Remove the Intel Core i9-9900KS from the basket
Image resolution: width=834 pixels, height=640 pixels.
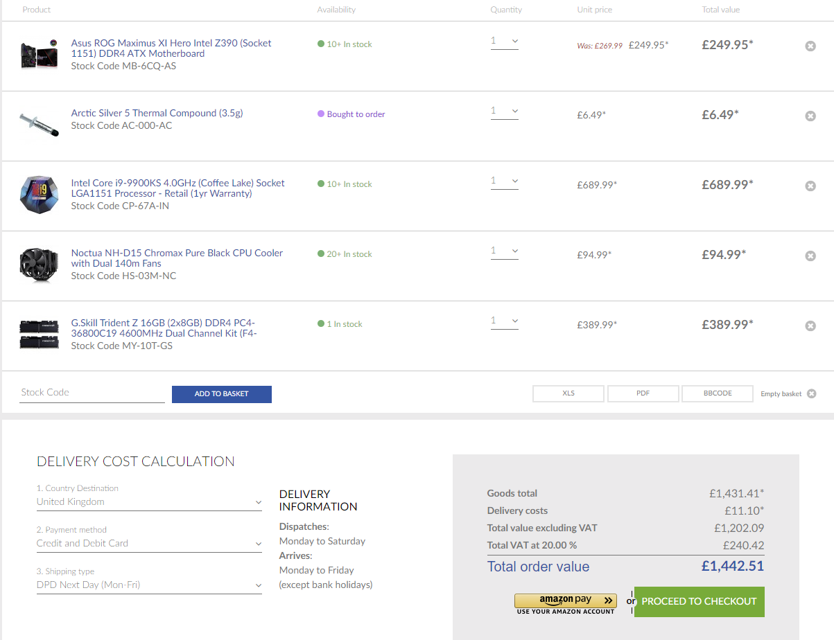pyautogui.click(x=810, y=186)
